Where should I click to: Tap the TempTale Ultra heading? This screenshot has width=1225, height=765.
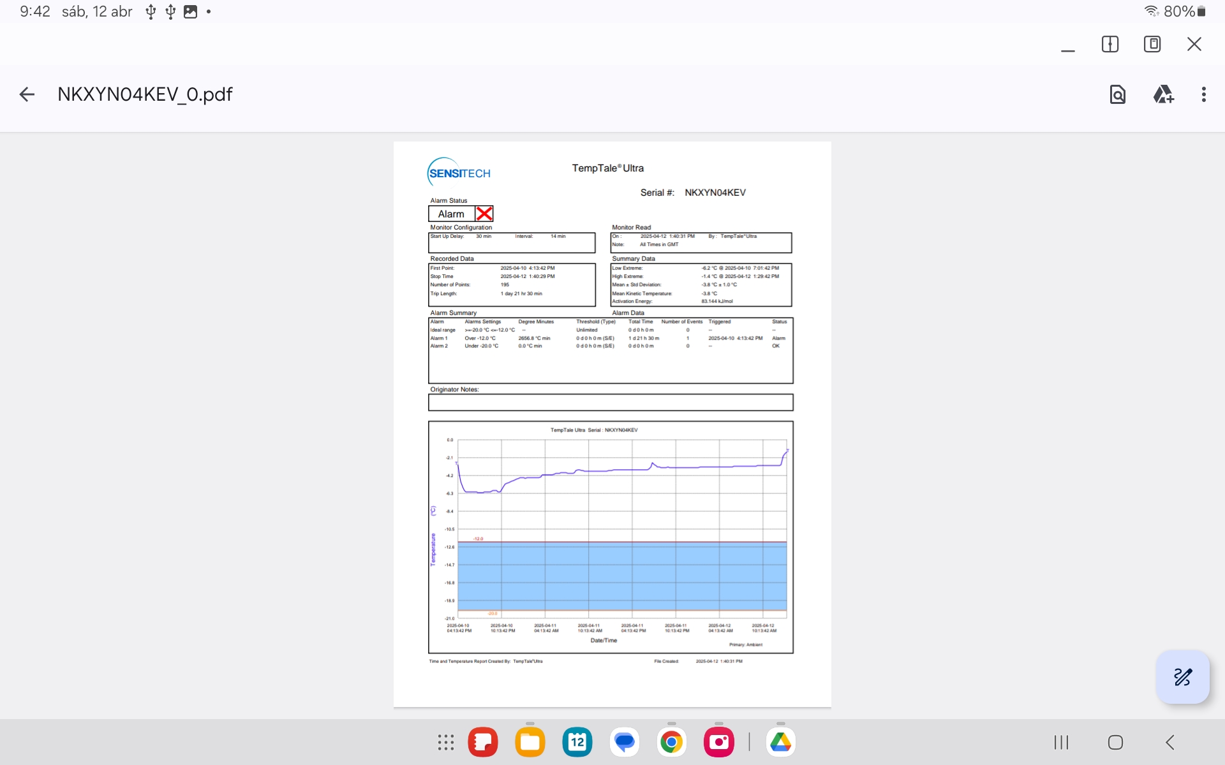(607, 168)
